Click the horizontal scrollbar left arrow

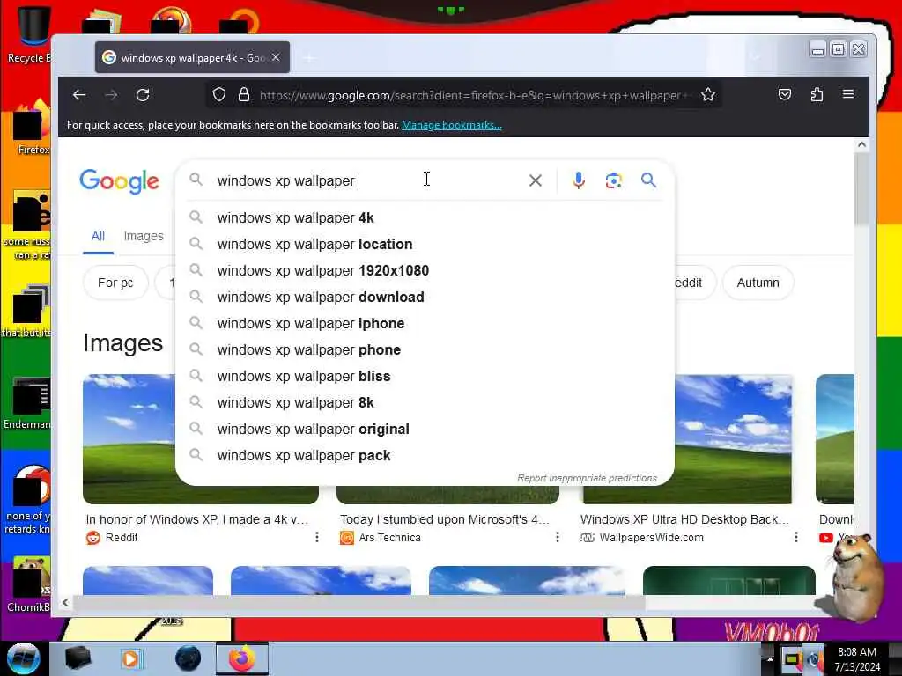[65, 602]
